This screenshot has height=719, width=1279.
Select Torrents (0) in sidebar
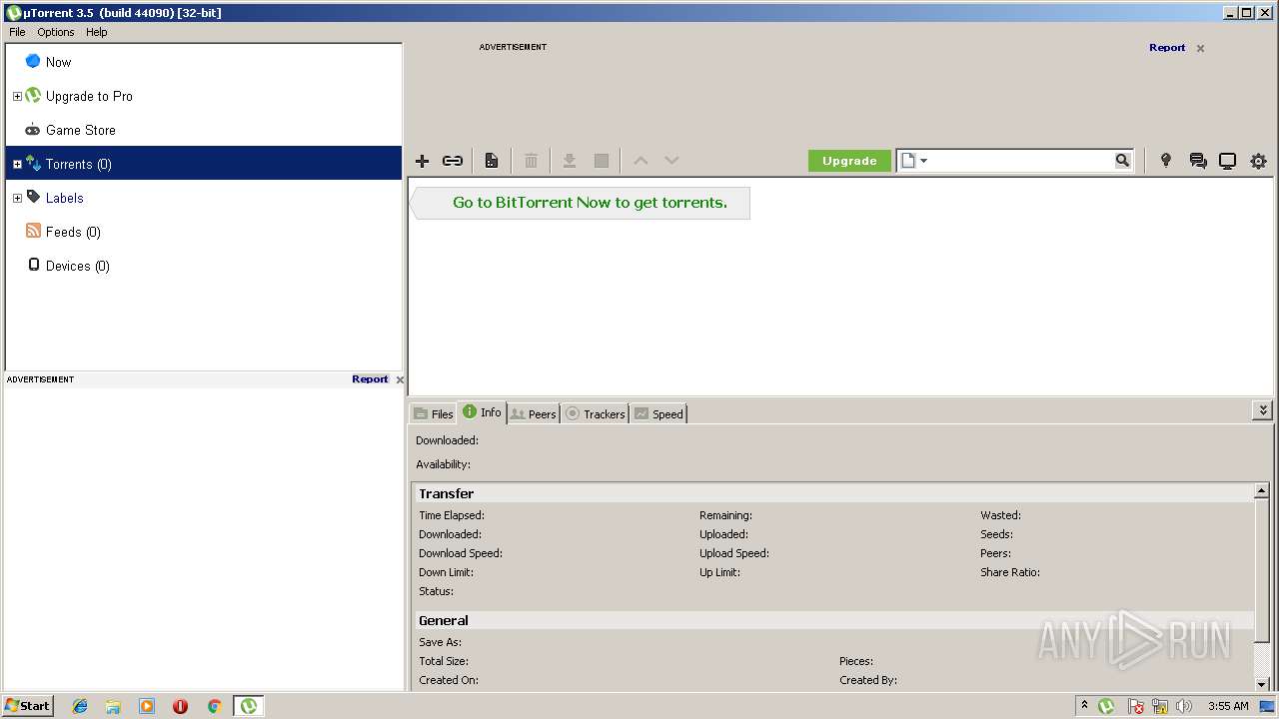tap(204, 164)
